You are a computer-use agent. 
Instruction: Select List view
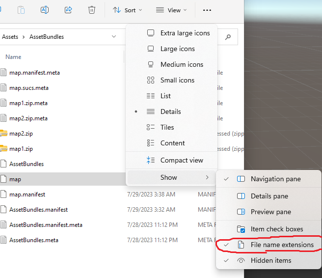pos(171,96)
